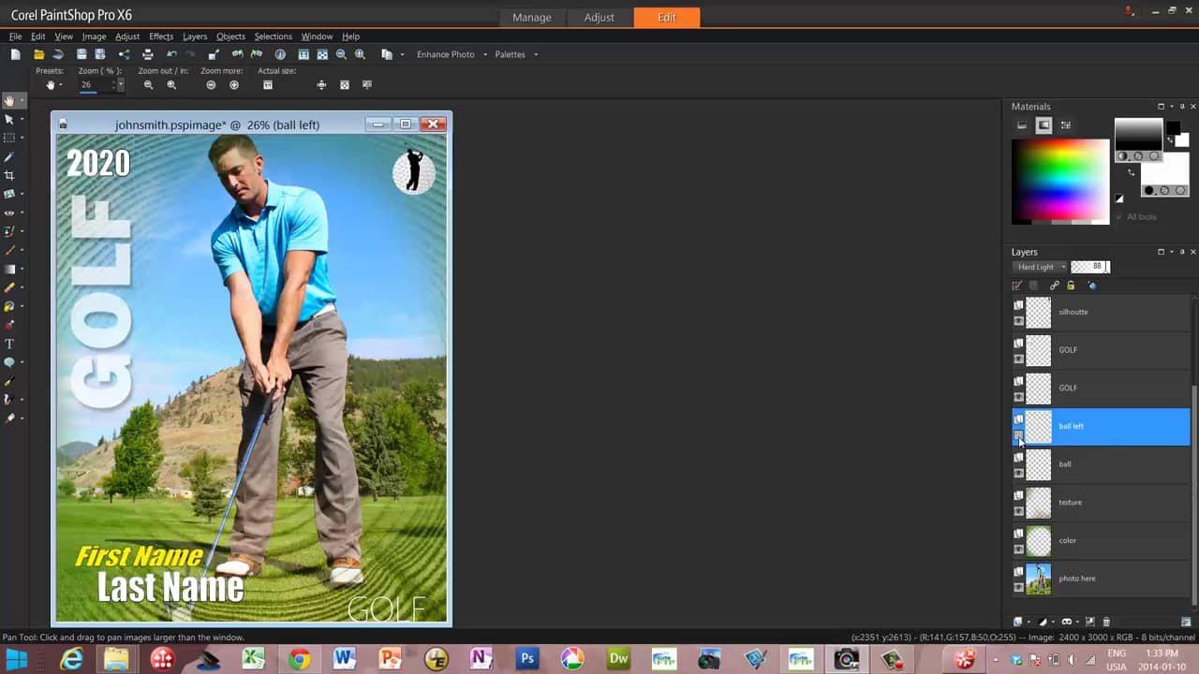Click Zoom more plus circle icon
This screenshot has height=674, width=1199.
point(234,85)
